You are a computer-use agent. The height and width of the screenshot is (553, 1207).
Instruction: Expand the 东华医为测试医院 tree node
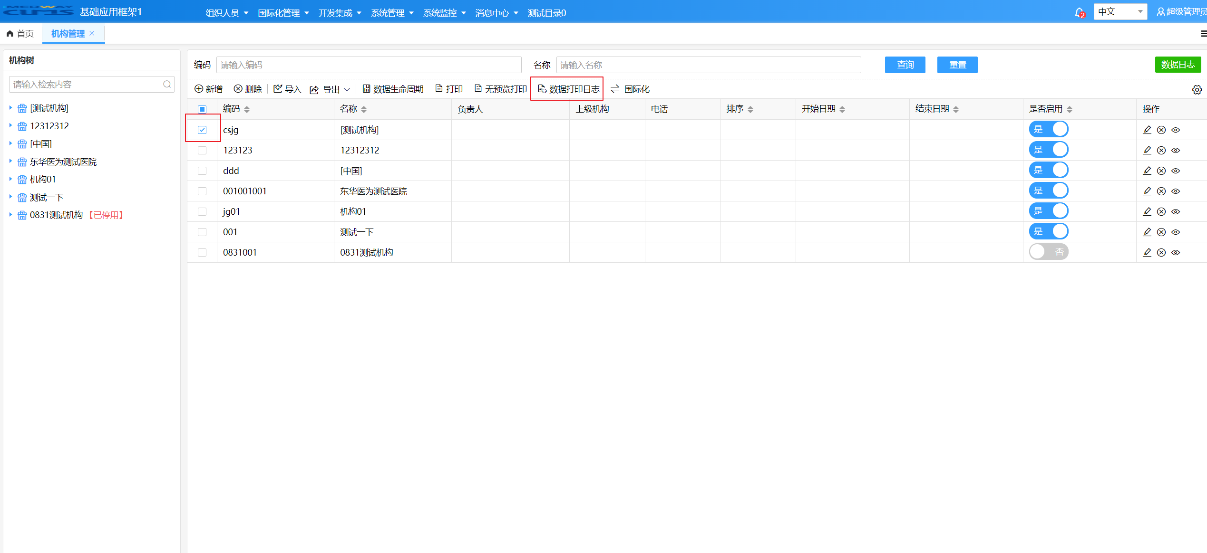10,162
